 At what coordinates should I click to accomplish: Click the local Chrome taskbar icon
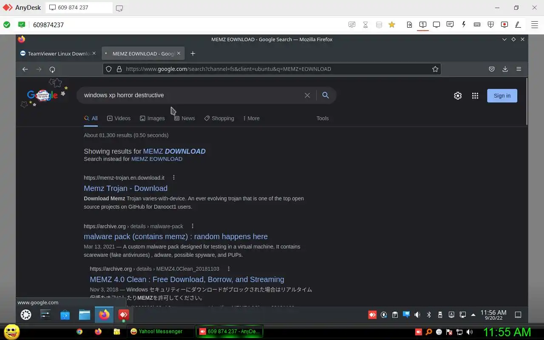pos(79,332)
